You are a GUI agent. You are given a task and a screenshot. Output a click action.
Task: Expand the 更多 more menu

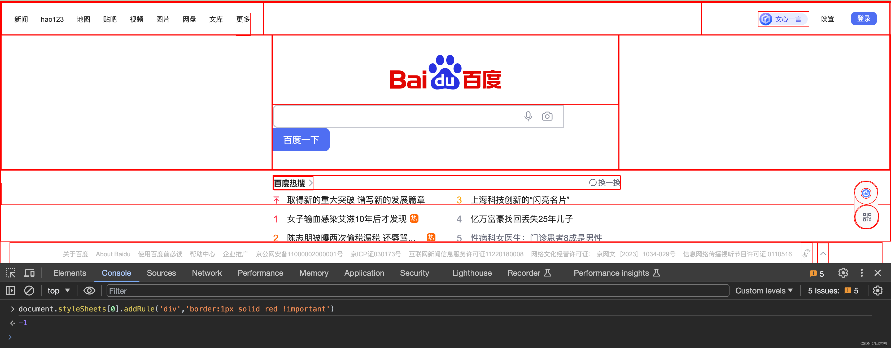tap(243, 19)
